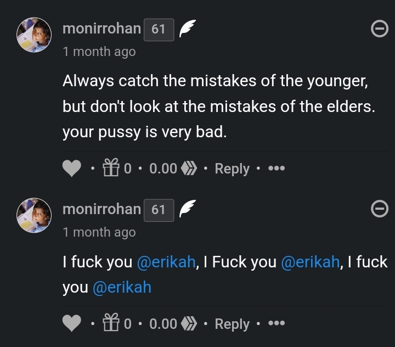
Task: Reply to the first comment
Action: [x=232, y=169]
